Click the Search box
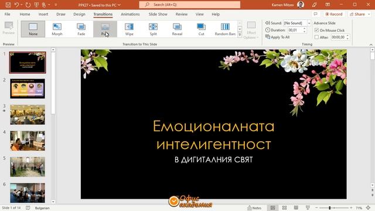Image resolution: width=375 pixels, height=211 pixels. [x=190, y=5]
